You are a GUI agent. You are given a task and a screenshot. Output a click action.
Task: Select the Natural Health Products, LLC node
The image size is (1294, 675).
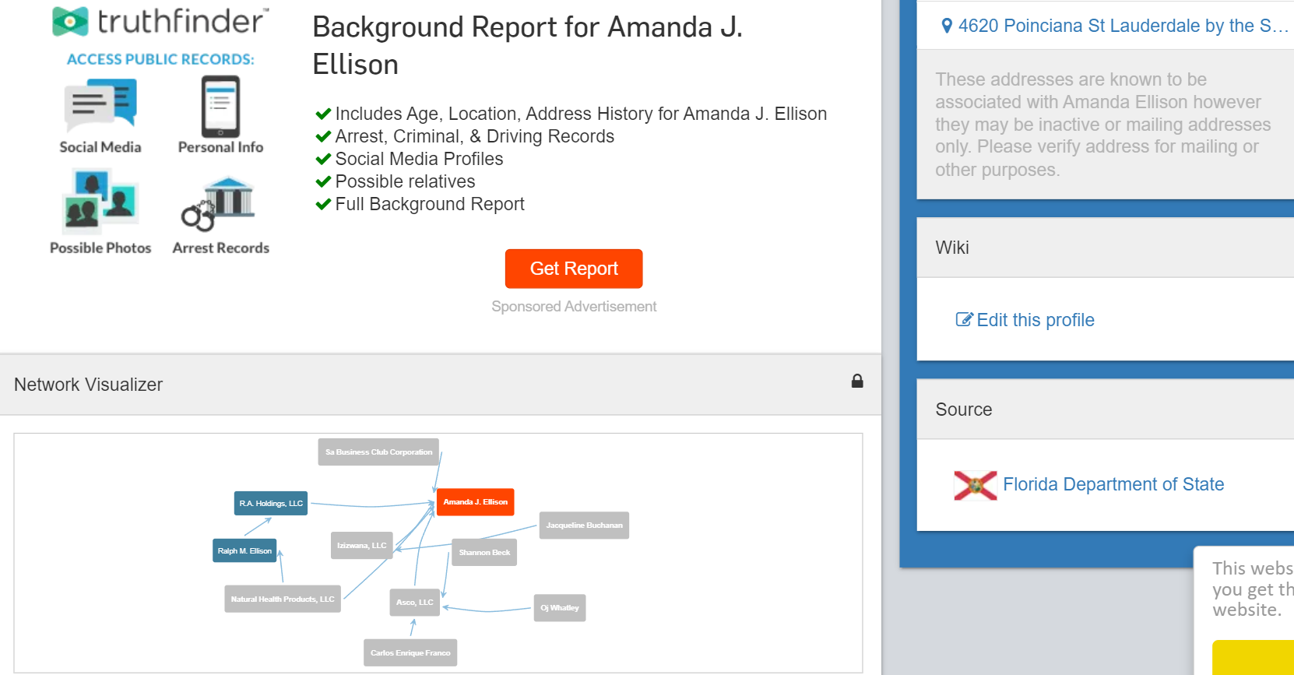[x=283, y=599]
